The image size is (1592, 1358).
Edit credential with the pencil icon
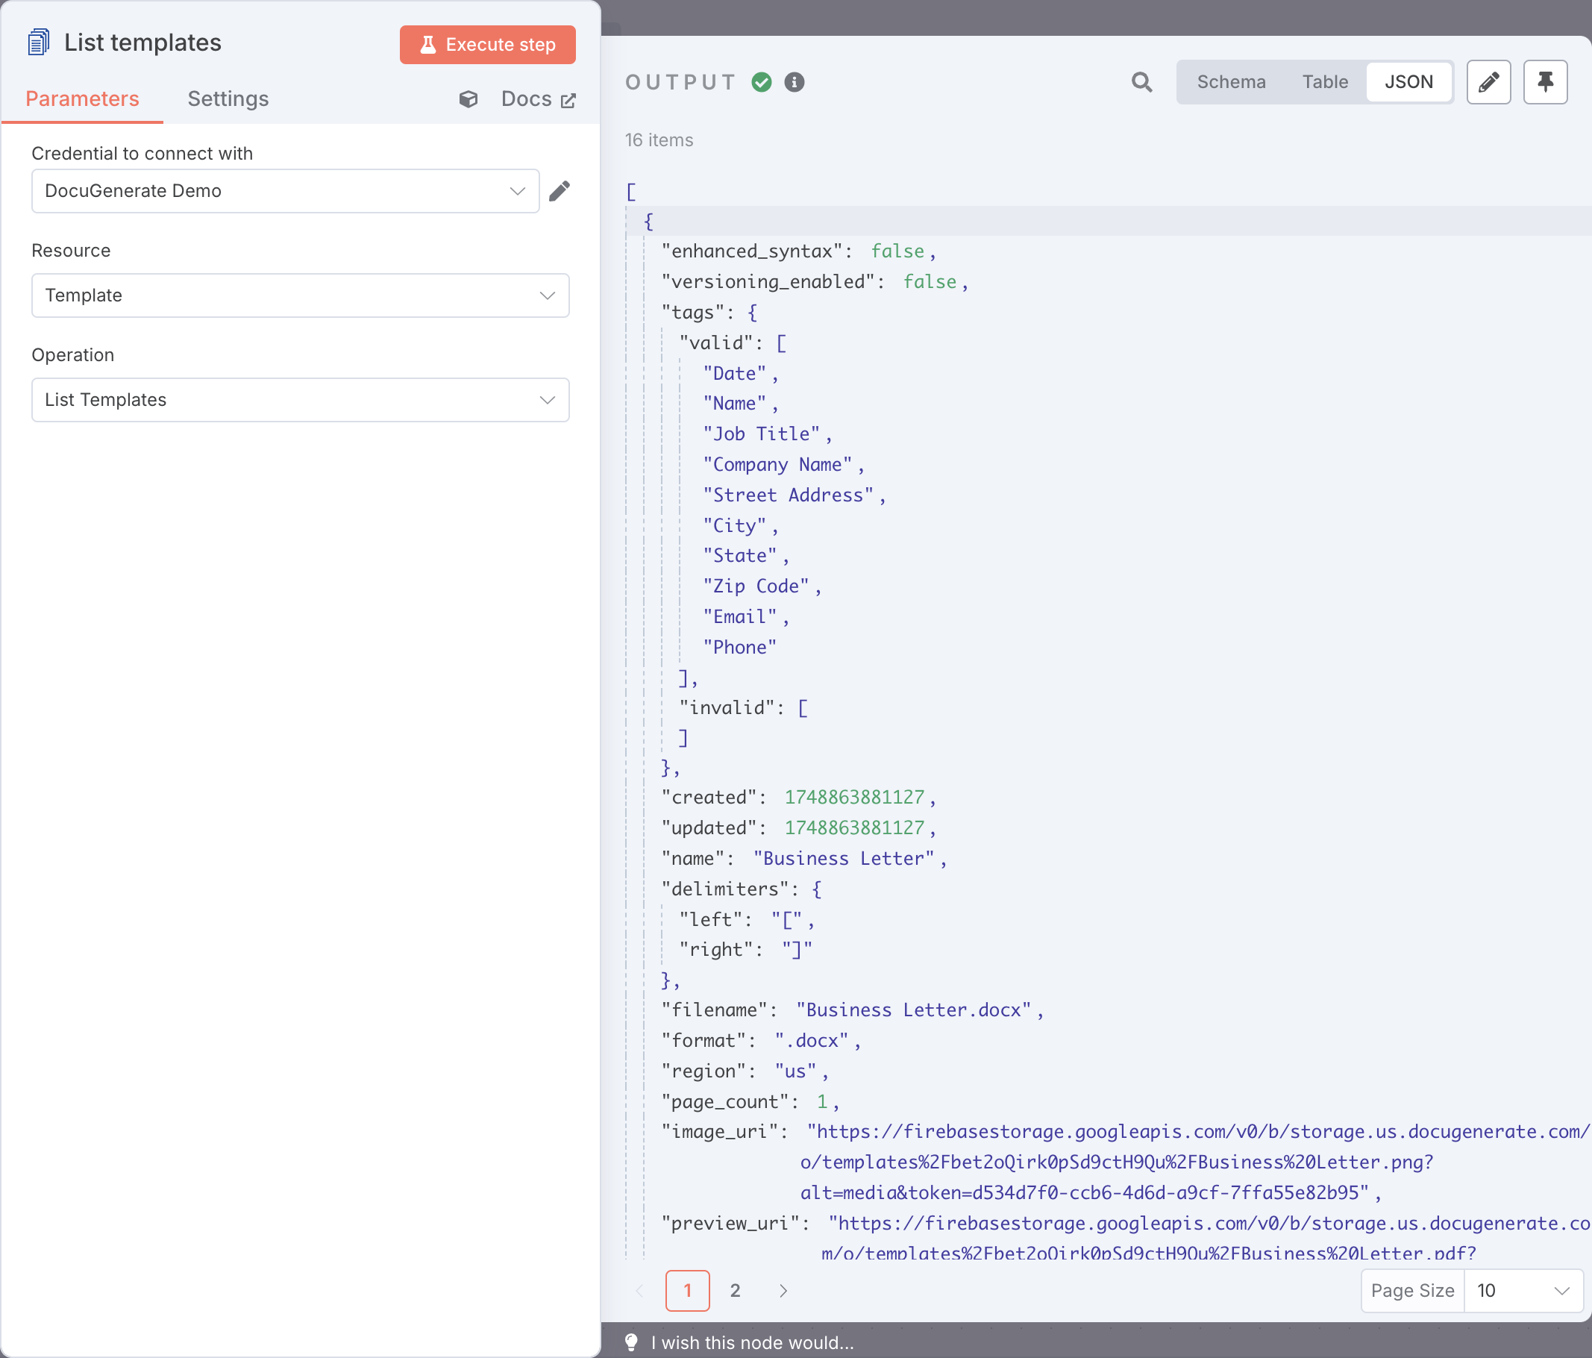click(560, 190)
